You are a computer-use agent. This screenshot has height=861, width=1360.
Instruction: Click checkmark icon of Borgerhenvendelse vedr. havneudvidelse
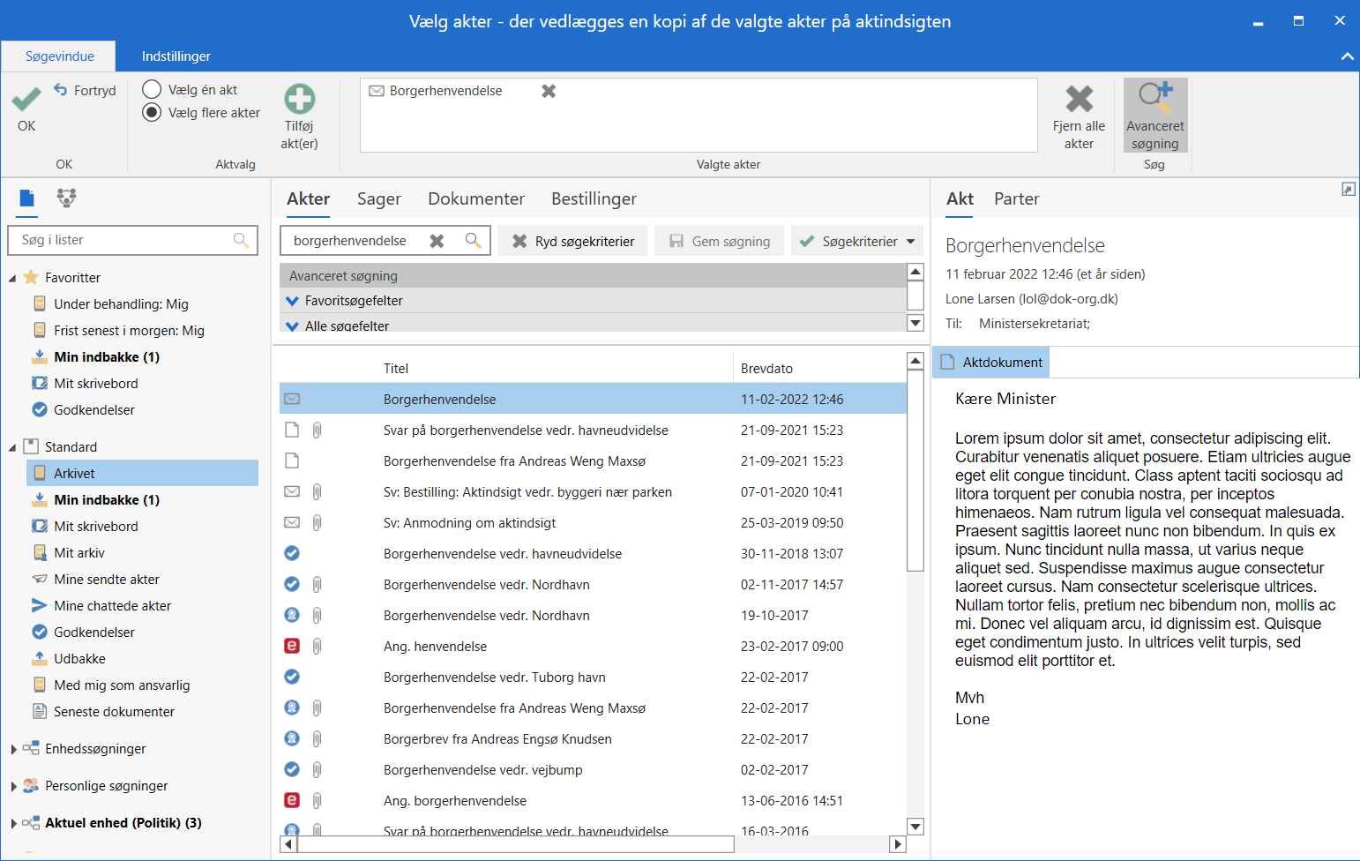(292, 553)
